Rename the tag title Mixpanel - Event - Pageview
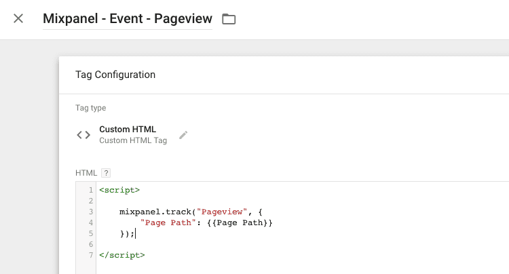 (x=128, y=19)
